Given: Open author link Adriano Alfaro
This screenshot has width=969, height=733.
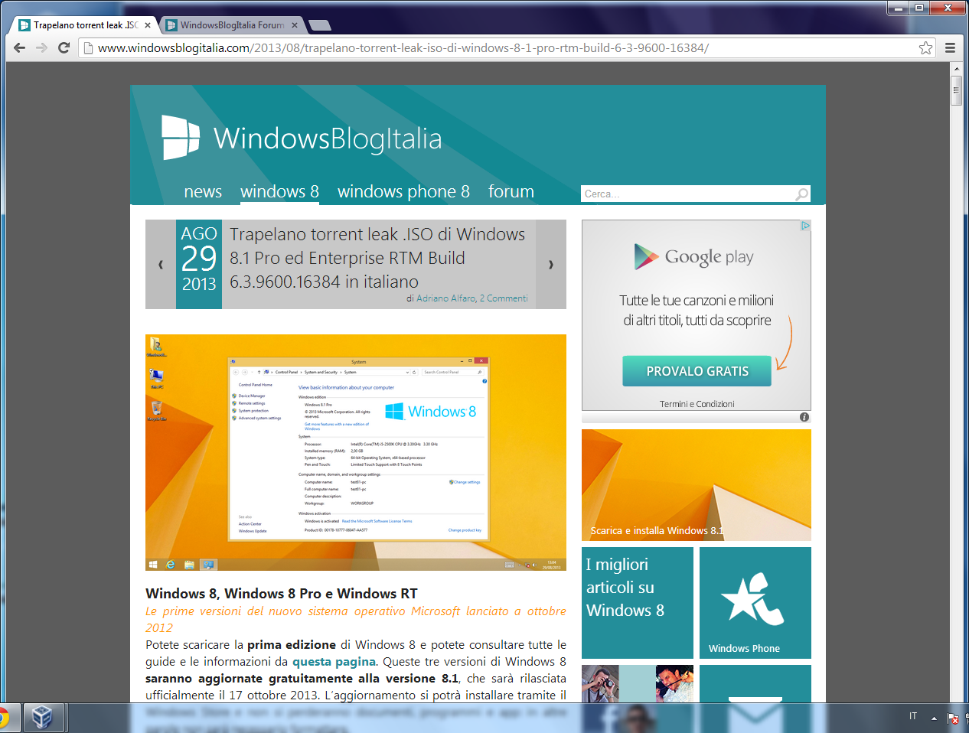Looking at the screenshot, I should pyautogui.click(x=445, y=298).
